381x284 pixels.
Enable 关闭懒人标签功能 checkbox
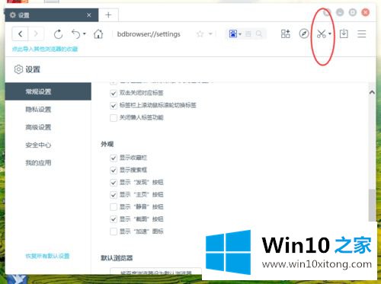coord(114,118)
